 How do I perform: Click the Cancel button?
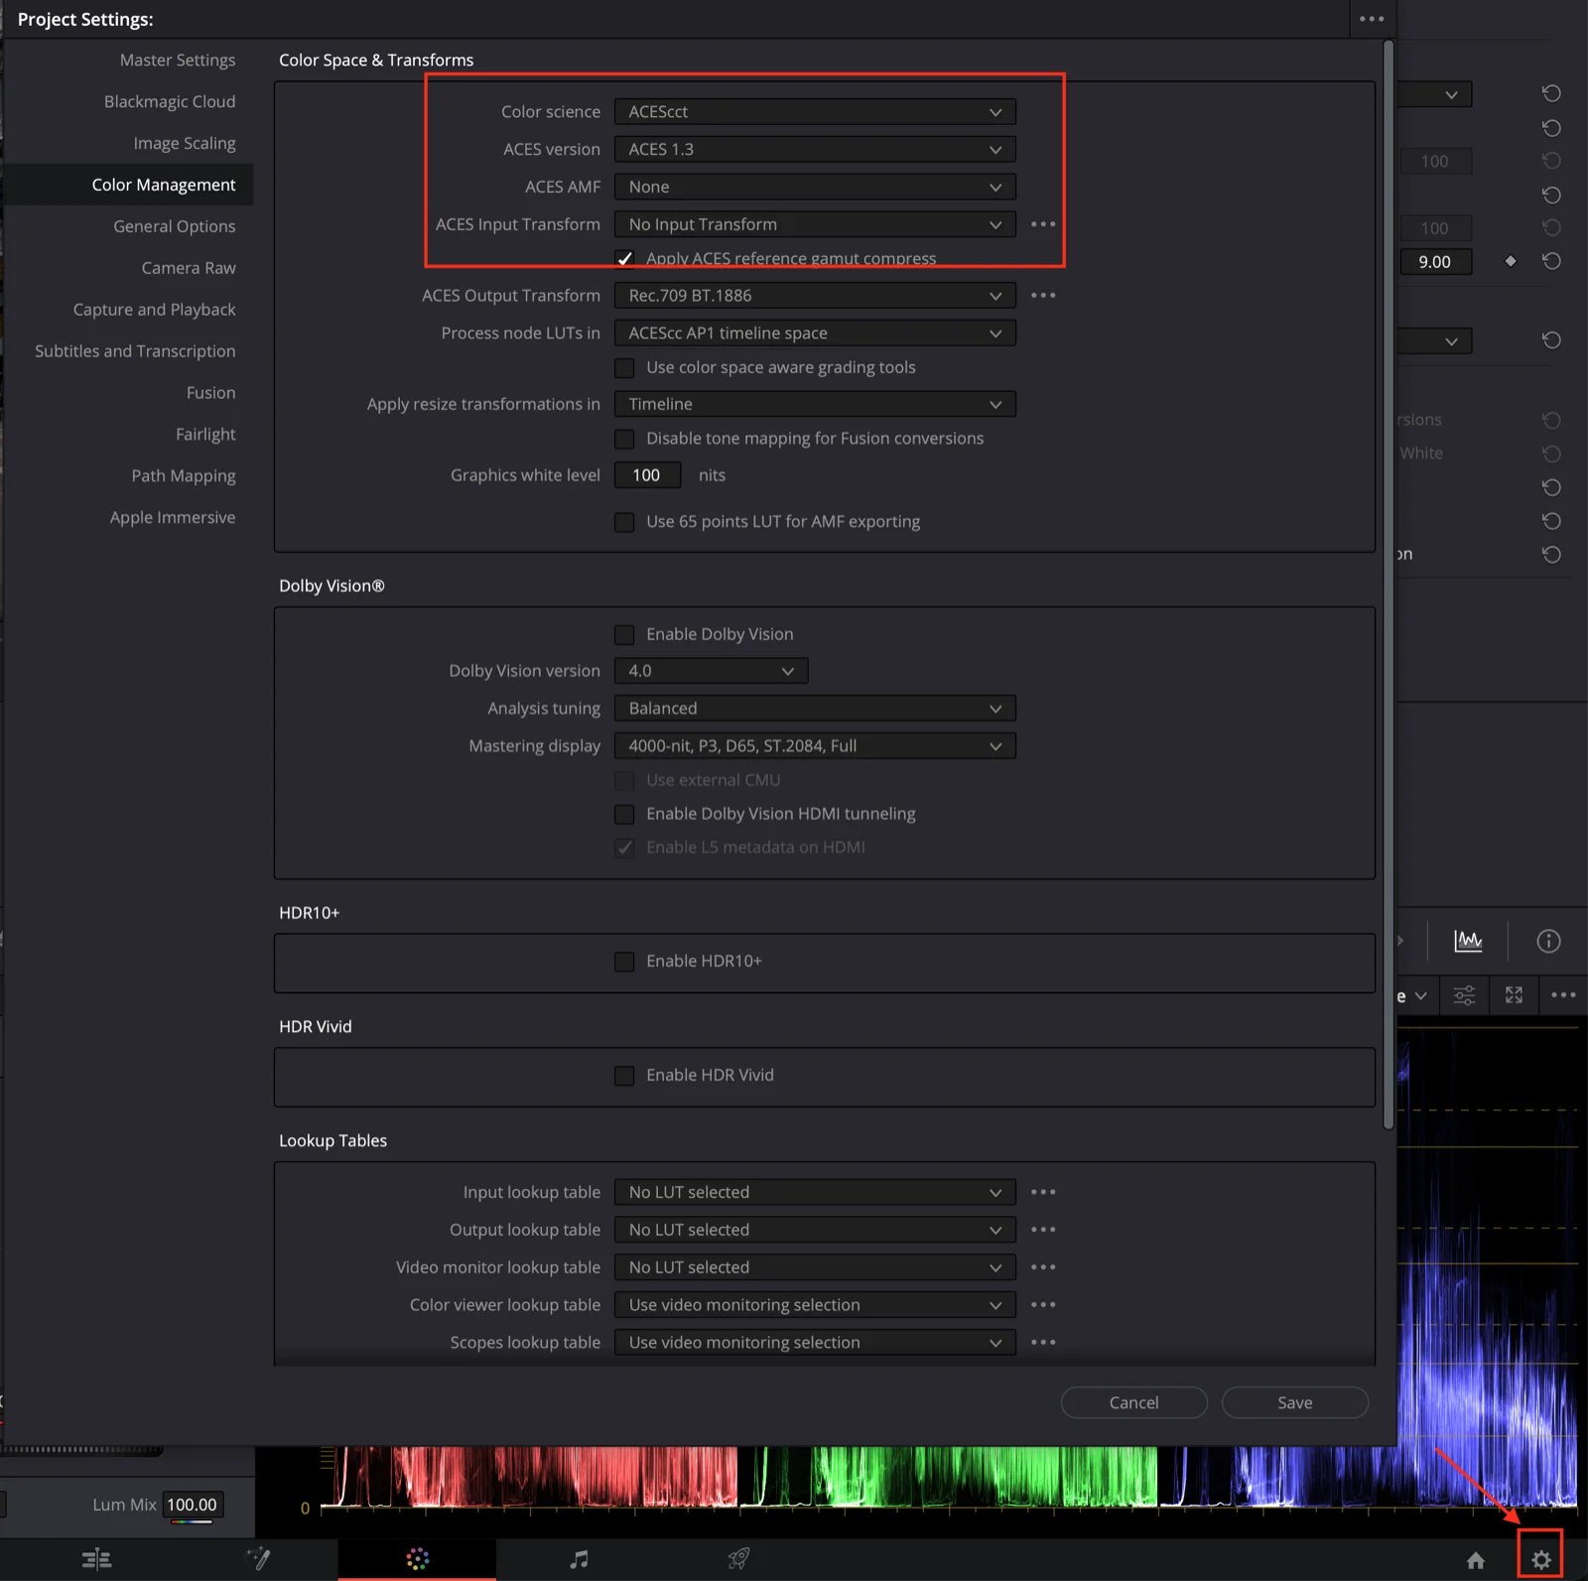click(x=1133, y=1402)
